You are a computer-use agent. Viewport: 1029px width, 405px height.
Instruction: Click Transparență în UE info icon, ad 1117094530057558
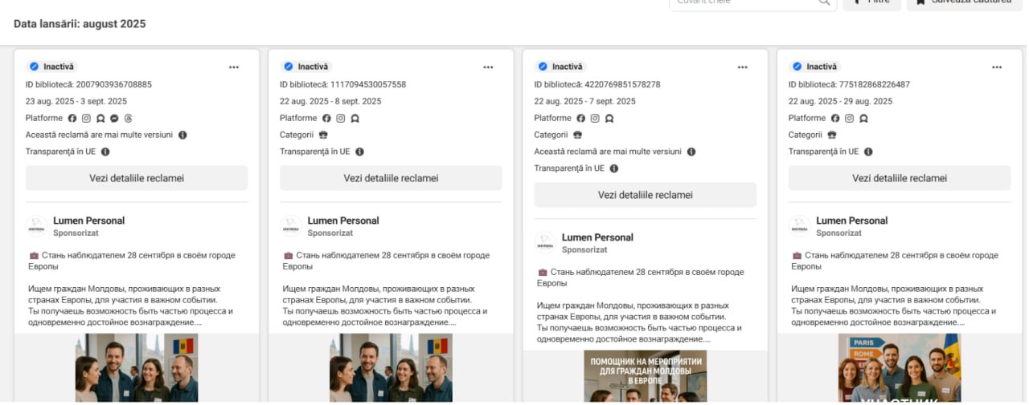359,152
